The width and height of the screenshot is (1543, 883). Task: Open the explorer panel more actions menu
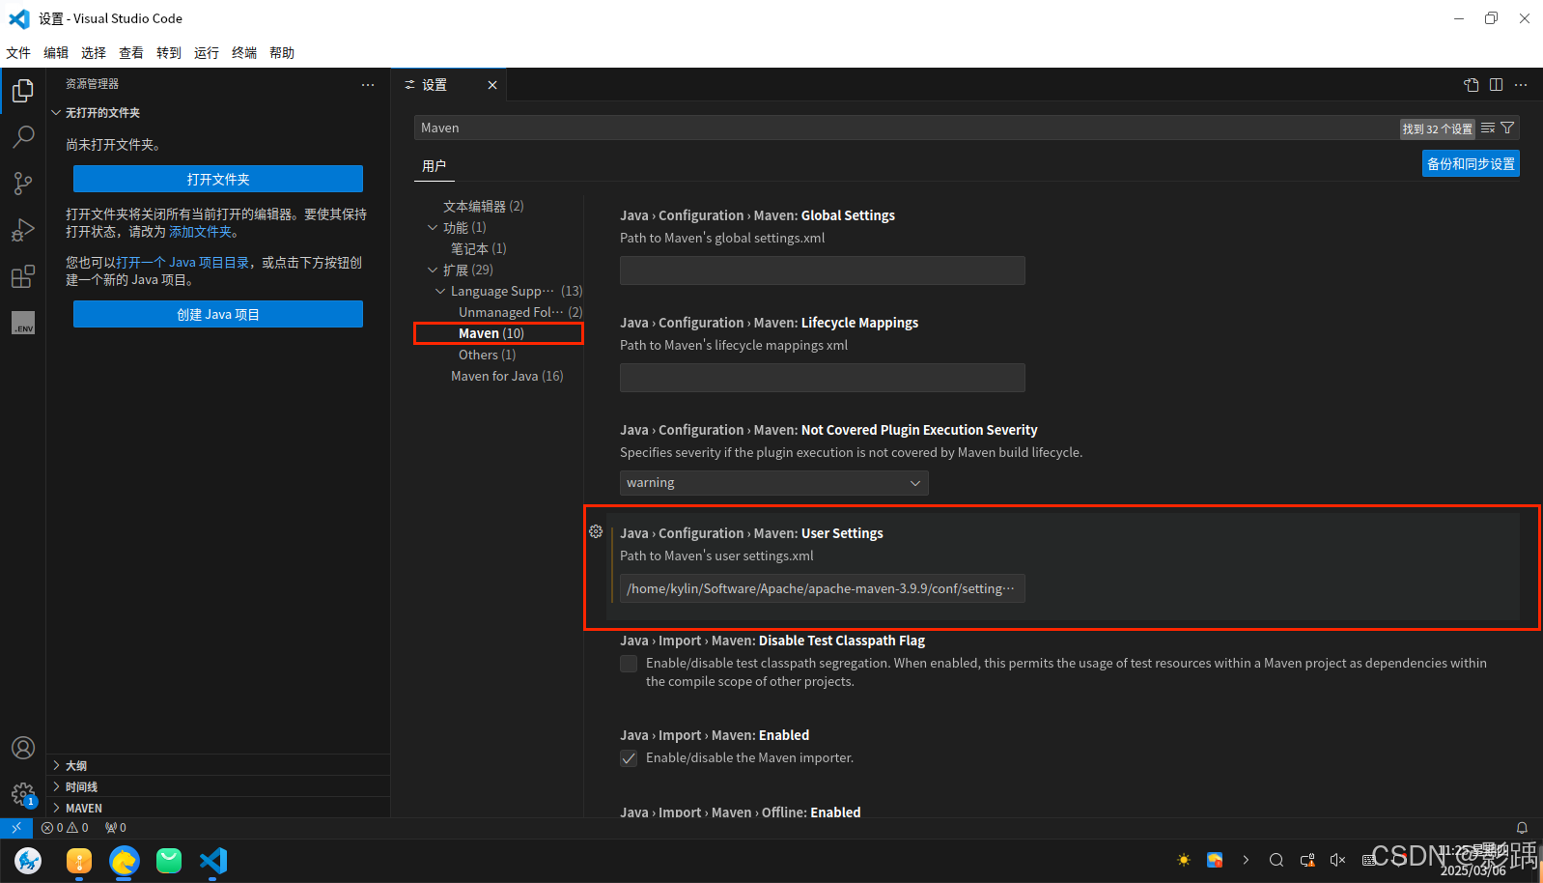pos(368,85)
